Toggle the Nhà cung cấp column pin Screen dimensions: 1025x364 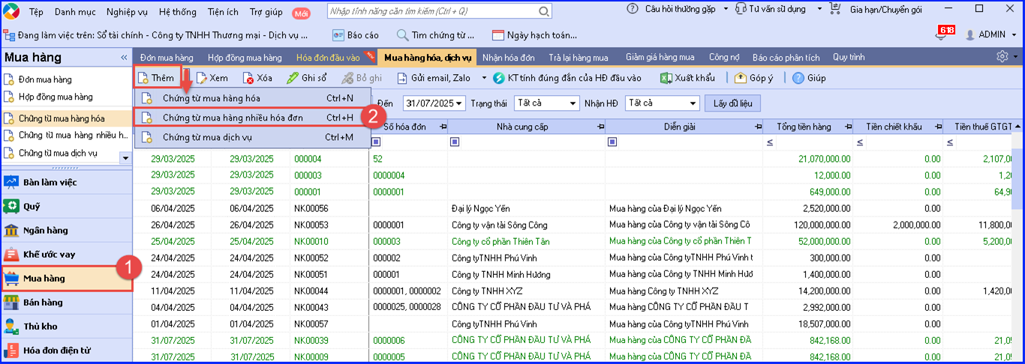pos(600,127)
